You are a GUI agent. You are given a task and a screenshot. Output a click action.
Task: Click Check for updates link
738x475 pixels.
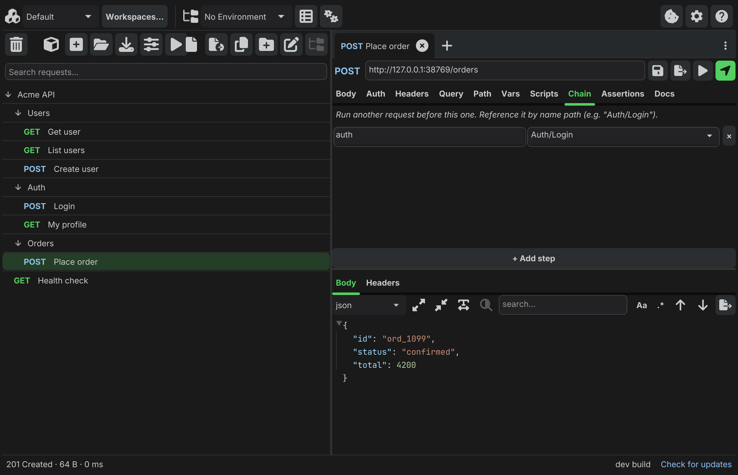point(696,464)
